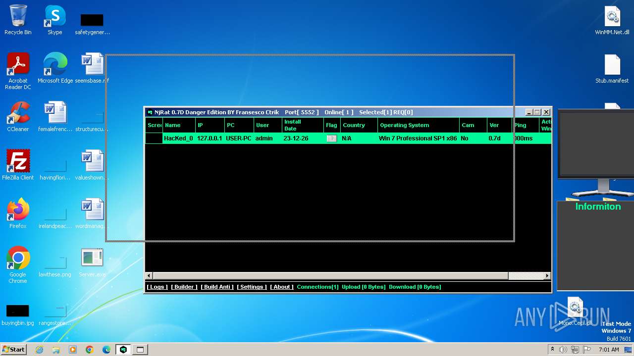The width and height of the screenshot is (634, 356).
Task: Switch to the NjRat taskbar button
Action: pos(123,350)
